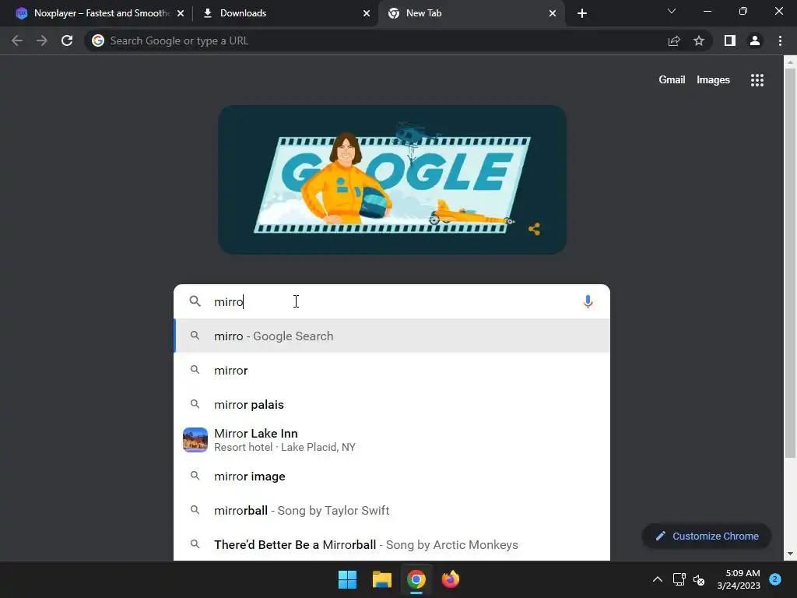Click Chrome icon in taskbar
Image resolution: width=797 pixels, height=598 pixels.
coord(416,579)
